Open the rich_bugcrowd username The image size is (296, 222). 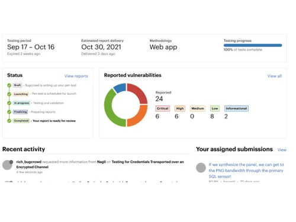coord(29,162)
